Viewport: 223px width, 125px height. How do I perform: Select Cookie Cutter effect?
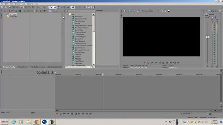[80, 52]
